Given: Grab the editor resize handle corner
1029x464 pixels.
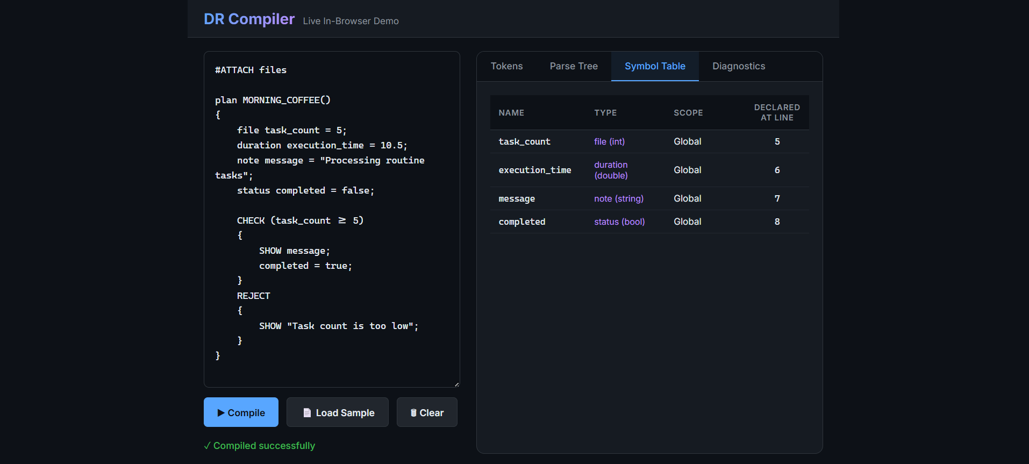Looking at the screenshot, I should click(456, 384).
